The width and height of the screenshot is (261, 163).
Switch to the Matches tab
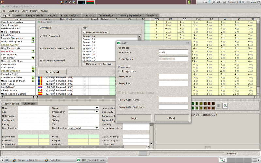pyautogui.click(x=52, y=15)
